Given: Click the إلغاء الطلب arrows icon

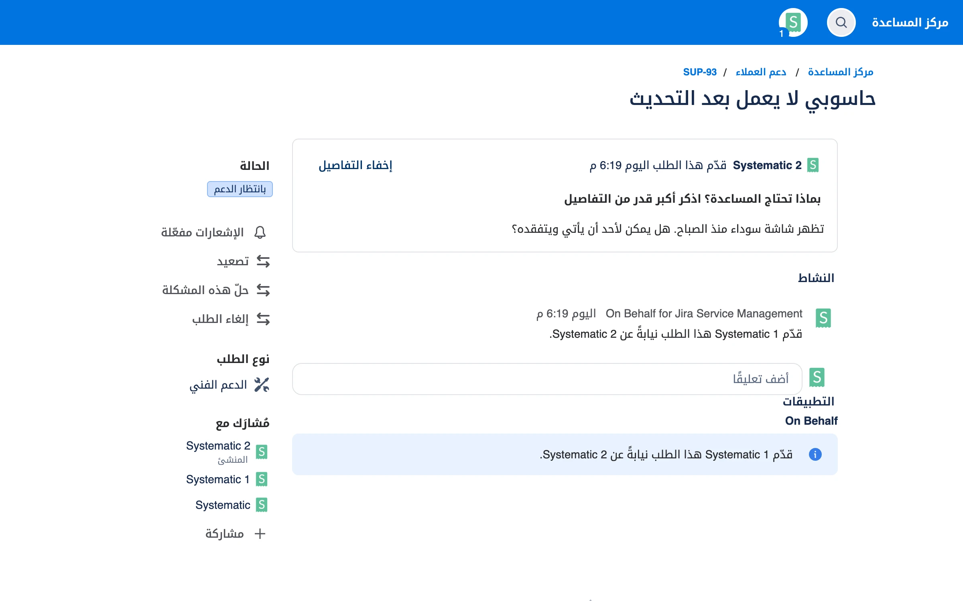Looking at the screenshot, I should tap(263, 319).
